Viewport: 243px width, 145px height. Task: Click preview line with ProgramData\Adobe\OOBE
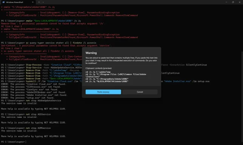[107, 79]
